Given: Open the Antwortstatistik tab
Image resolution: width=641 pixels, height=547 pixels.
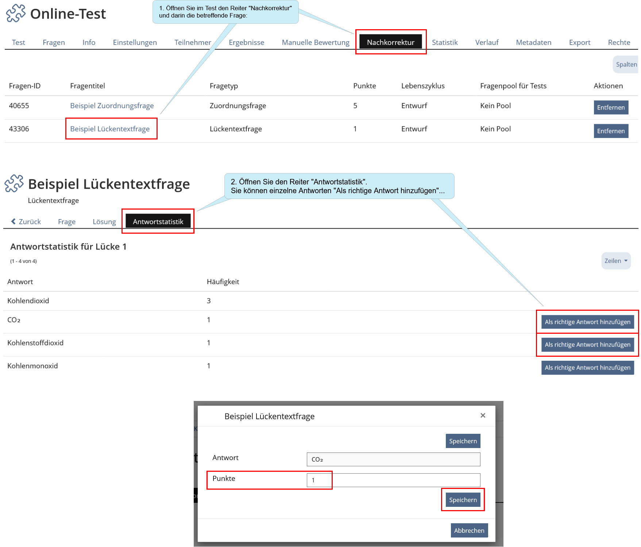Looking at the screenshot, I should [x=158, y=222].
